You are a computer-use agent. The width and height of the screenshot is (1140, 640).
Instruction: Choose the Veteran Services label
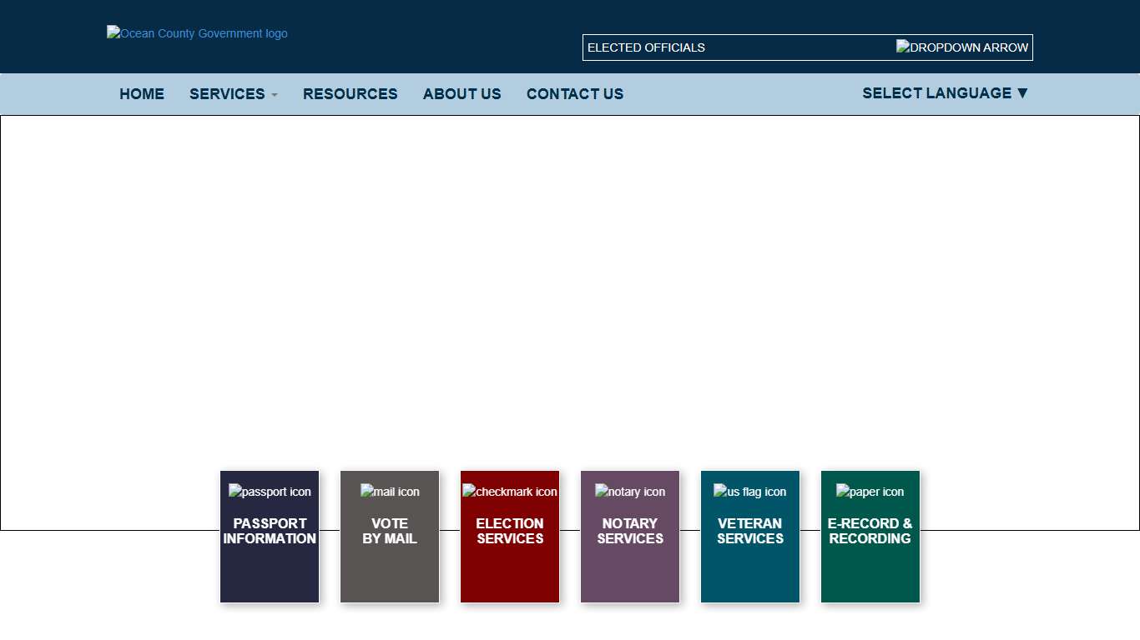(750, 531)
